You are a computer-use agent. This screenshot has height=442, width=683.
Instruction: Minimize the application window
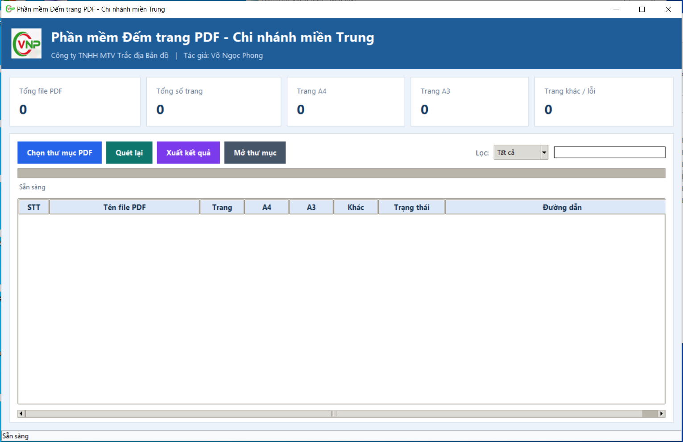click(x=616, y=9)
